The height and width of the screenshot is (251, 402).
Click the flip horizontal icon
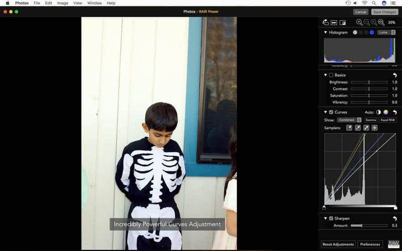pyautogui.click(x=334, y=23)
